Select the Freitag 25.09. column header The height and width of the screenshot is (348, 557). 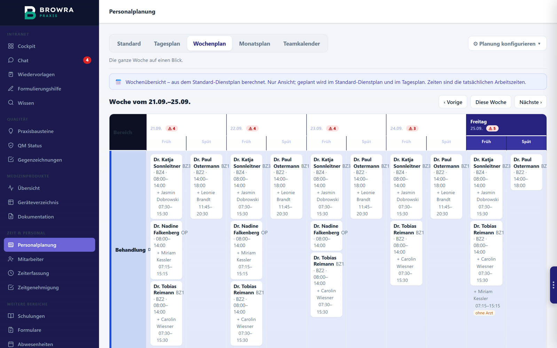506,125
